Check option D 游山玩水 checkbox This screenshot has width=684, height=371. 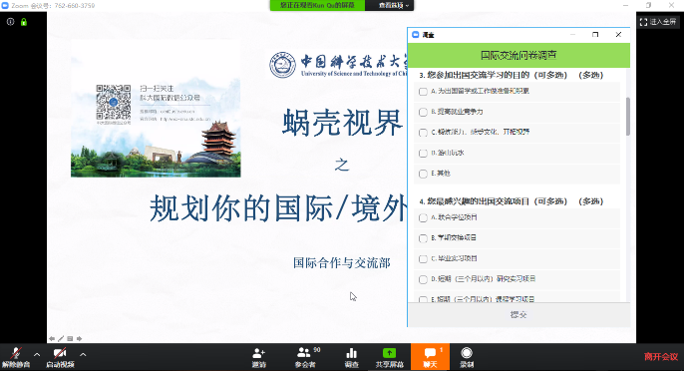tap(423, 154)
